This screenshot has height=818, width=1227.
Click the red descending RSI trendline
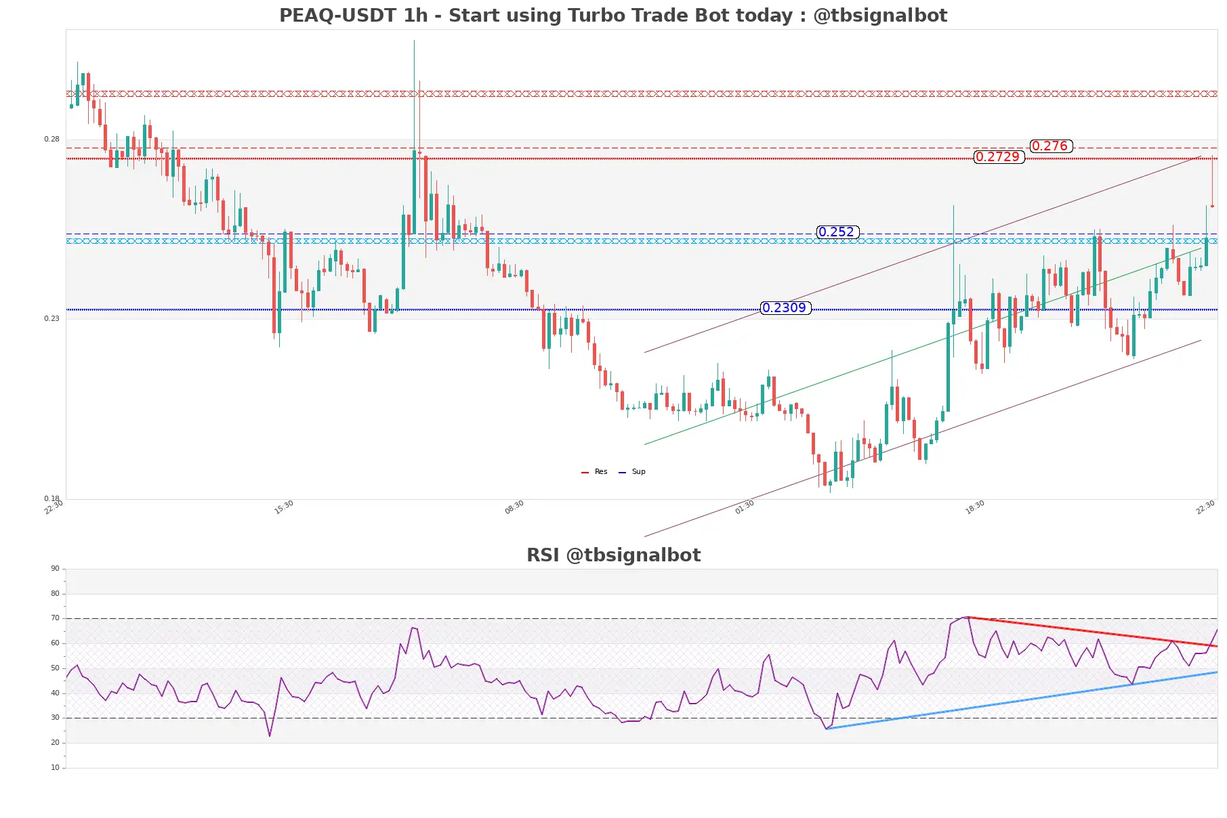coord(1092,632)
